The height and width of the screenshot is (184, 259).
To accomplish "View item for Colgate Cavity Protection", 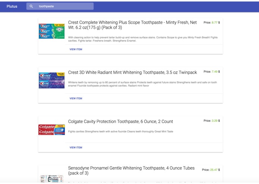I will point(76,147).
